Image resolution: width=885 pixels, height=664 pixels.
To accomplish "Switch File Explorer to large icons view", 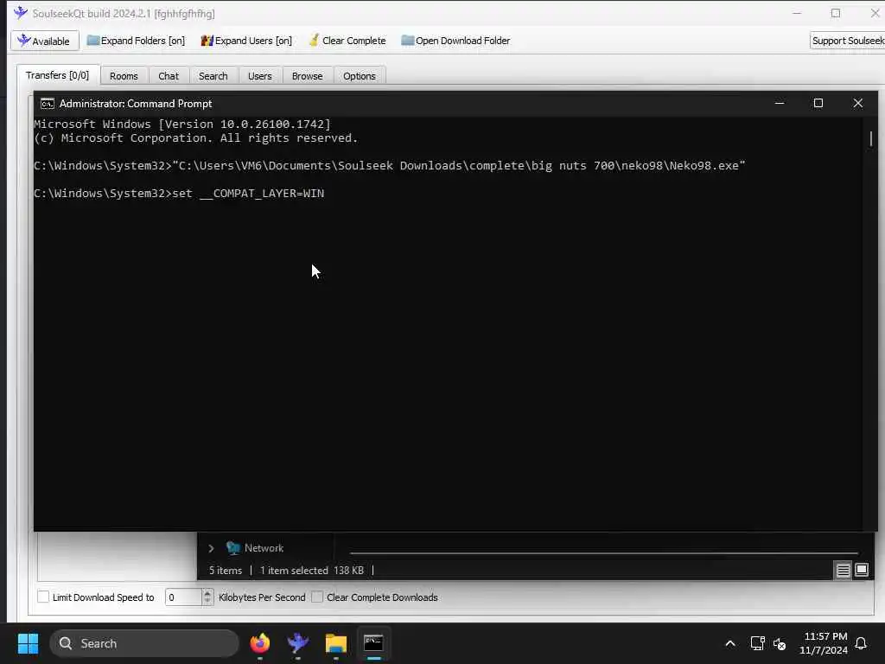I will click(862, 570).
